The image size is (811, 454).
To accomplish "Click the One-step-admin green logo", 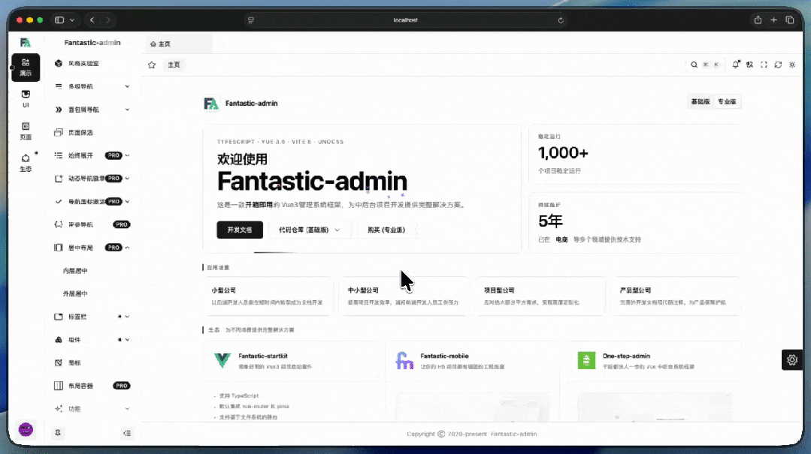I will [586, 360].
